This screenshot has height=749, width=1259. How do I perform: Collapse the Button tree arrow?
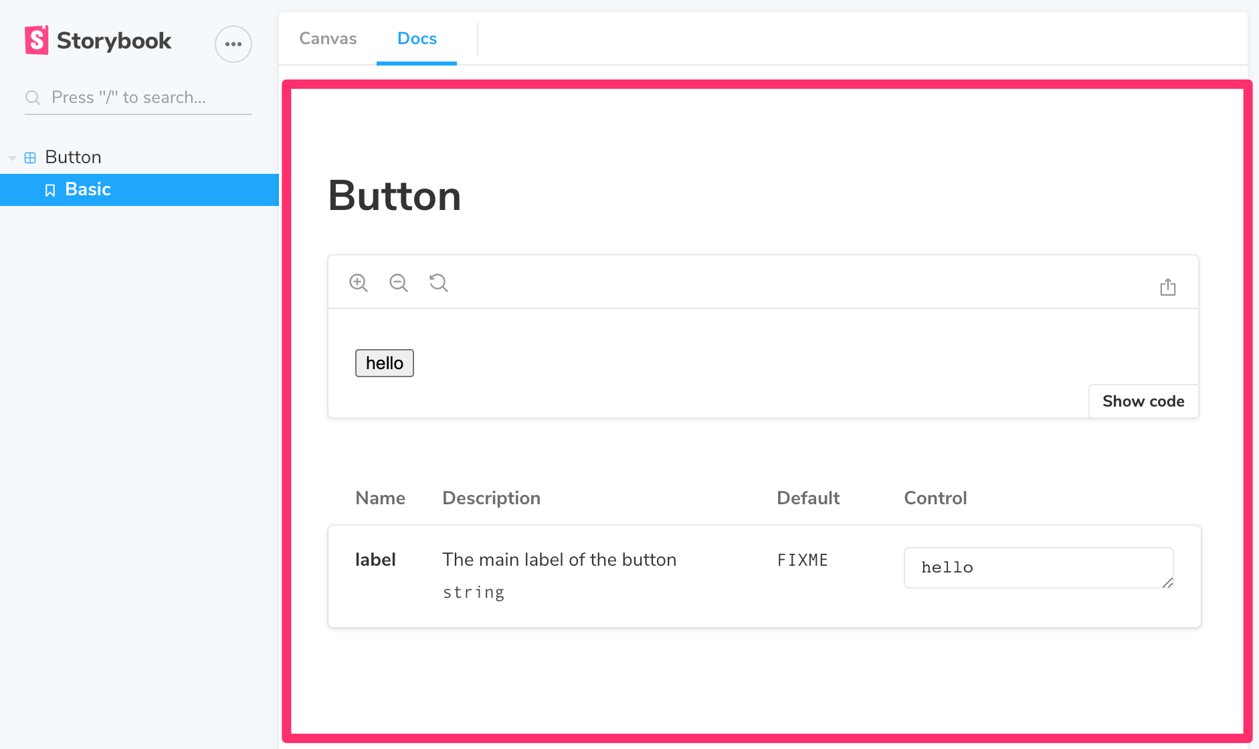tap(12, 158)
